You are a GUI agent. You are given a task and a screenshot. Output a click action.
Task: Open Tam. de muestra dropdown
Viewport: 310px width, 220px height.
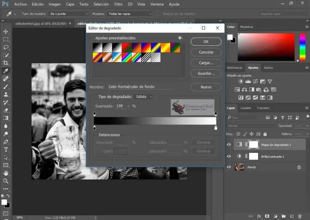coord(69,14)
